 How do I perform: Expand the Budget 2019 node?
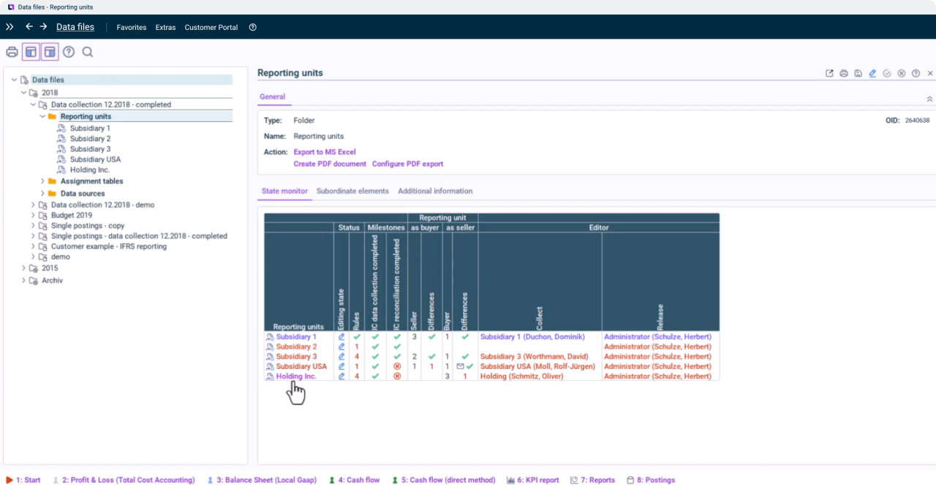point(33,216)
